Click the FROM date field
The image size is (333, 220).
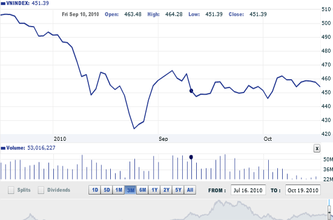tap(248, 190)
